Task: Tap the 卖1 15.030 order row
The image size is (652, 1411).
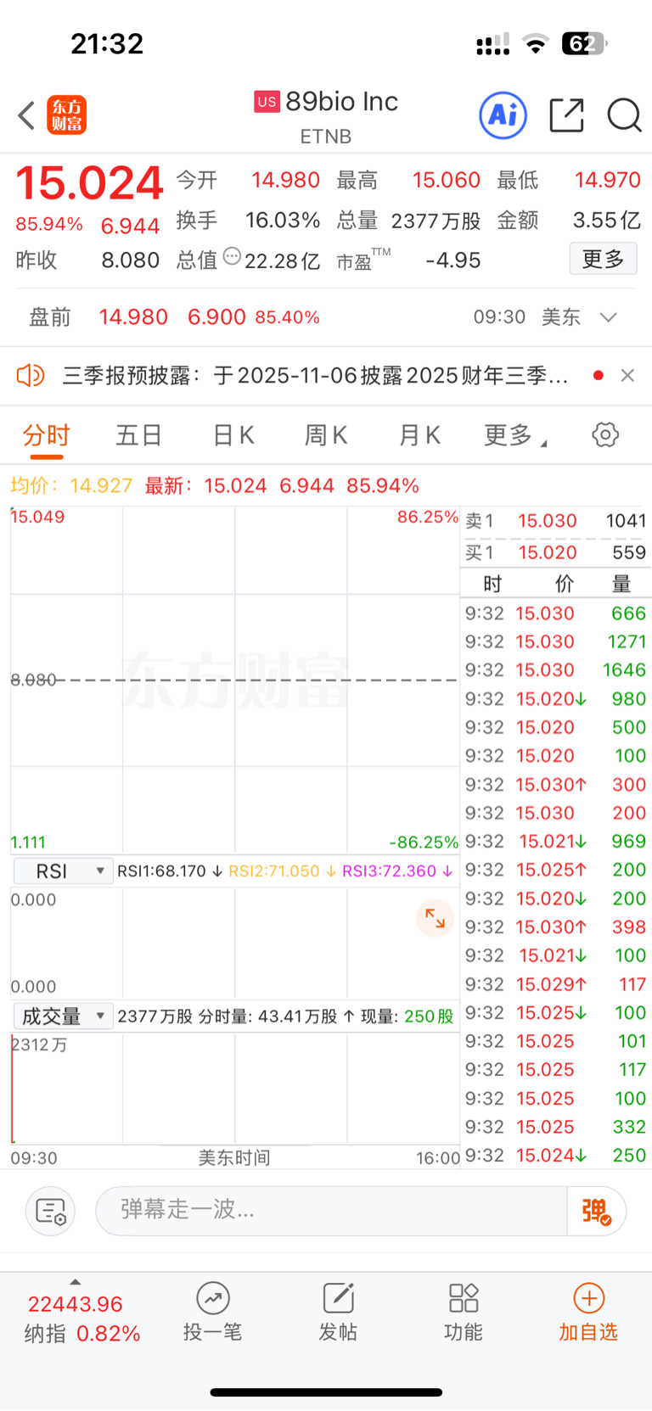Action: (556, 521)
